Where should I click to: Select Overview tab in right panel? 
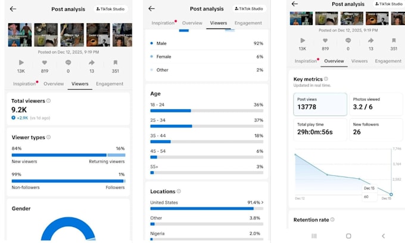click(334, 61)
